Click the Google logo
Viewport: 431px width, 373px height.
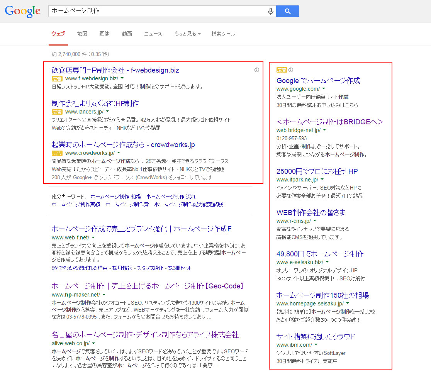[x=22, y=11]
